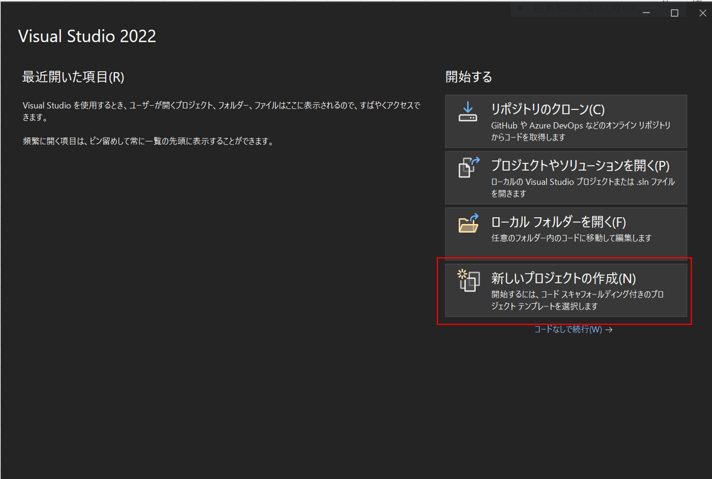Image resolution: width=712 pixels, height=479 pixels.
Task: Click the open project or solution icon
Action: (x=468, y=168)
